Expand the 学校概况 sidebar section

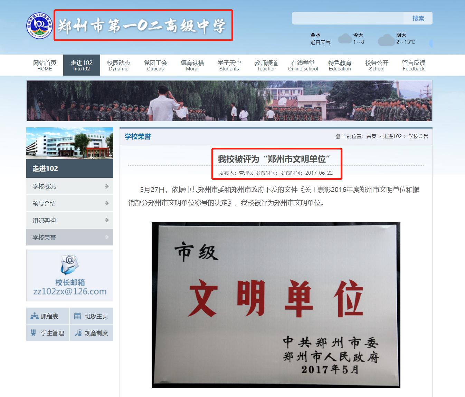pyautogui.click(x=106, y=186)
